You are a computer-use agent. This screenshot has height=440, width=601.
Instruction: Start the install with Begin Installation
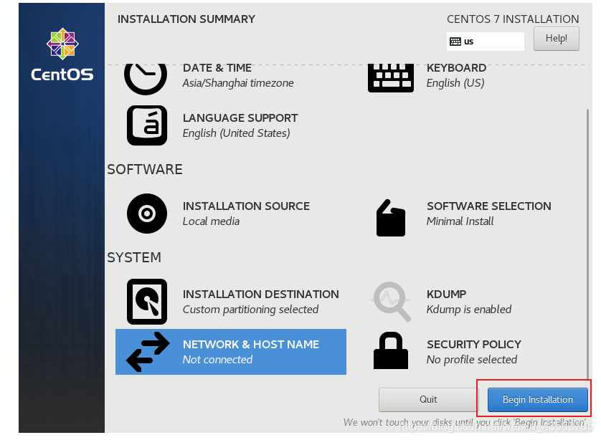coord(537,399)
